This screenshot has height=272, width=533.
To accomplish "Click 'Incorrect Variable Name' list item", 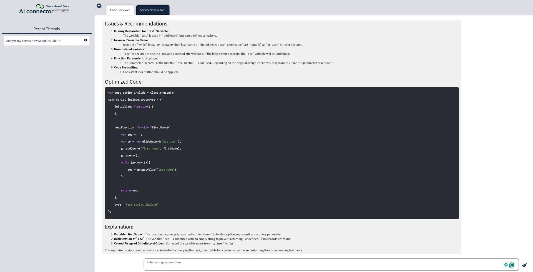I will tap(131, 40).
